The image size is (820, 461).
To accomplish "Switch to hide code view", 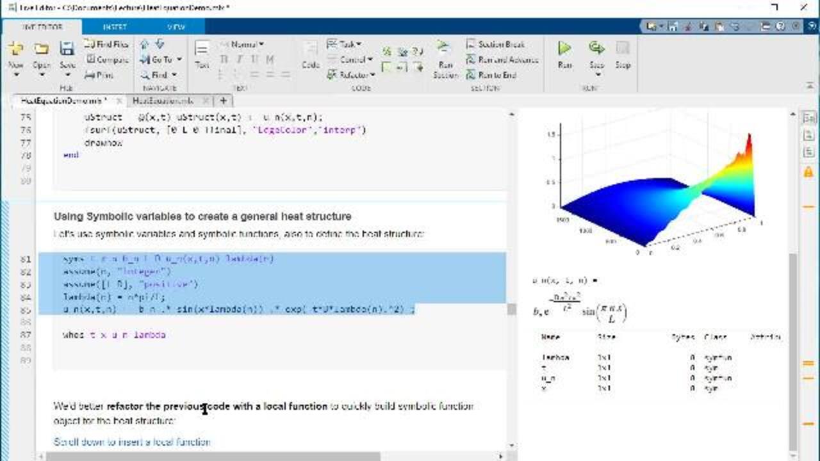I will coord(808,153).
